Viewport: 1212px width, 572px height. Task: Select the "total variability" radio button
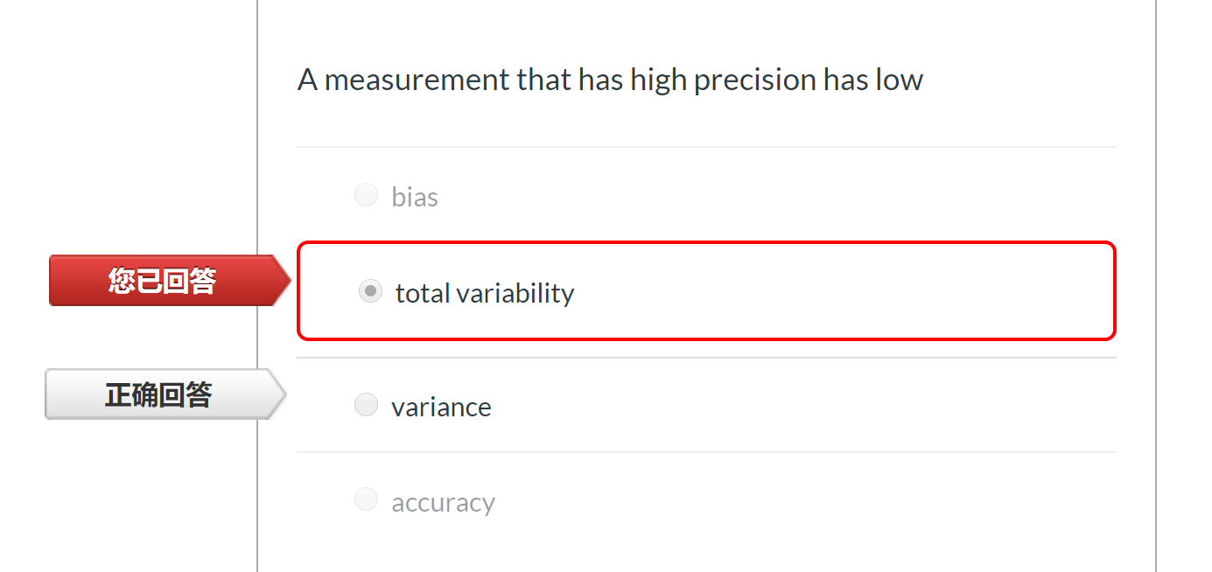coord(370,291)
